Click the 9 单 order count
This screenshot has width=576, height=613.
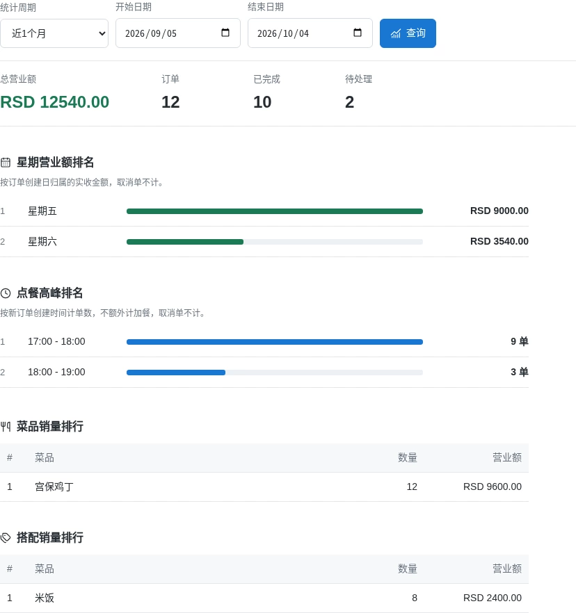click(x=519, y=341)
